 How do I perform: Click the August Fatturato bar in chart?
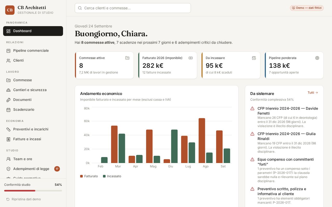[x=202, y=141]
